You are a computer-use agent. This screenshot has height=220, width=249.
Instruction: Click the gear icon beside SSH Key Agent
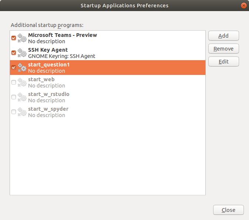22,53
